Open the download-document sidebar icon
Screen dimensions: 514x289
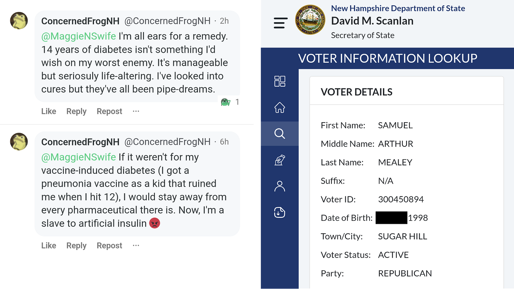point(280,212)
